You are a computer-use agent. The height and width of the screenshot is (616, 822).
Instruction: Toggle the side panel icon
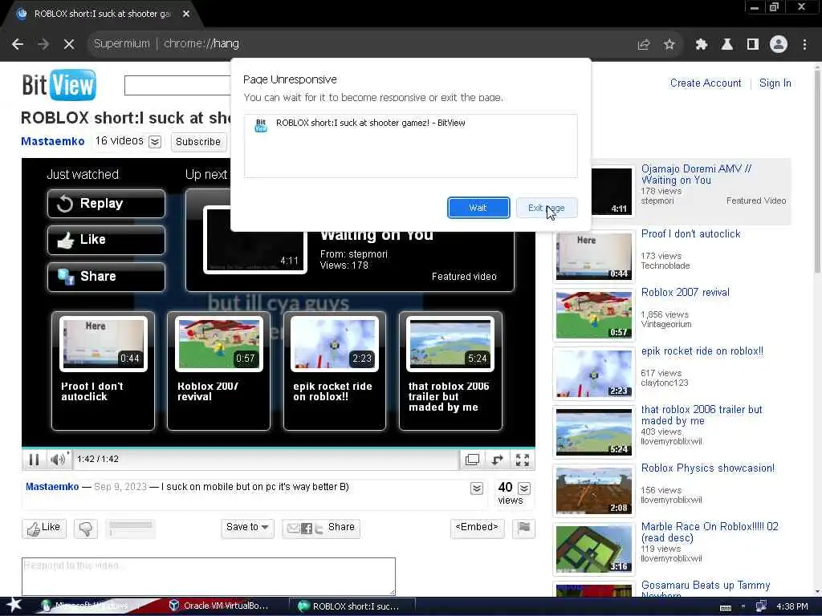752,45
